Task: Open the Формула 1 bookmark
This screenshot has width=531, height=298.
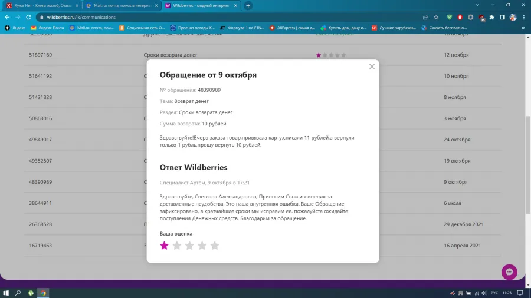Action: point(242,28)
